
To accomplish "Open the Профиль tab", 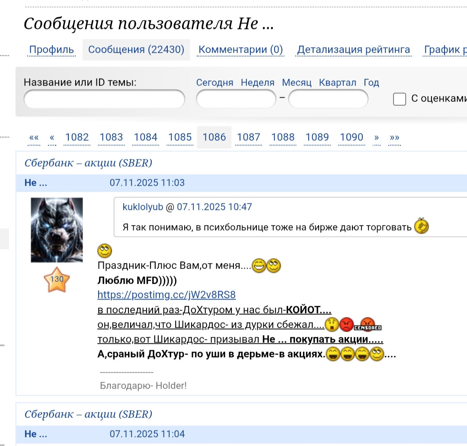I will (51, 50).
